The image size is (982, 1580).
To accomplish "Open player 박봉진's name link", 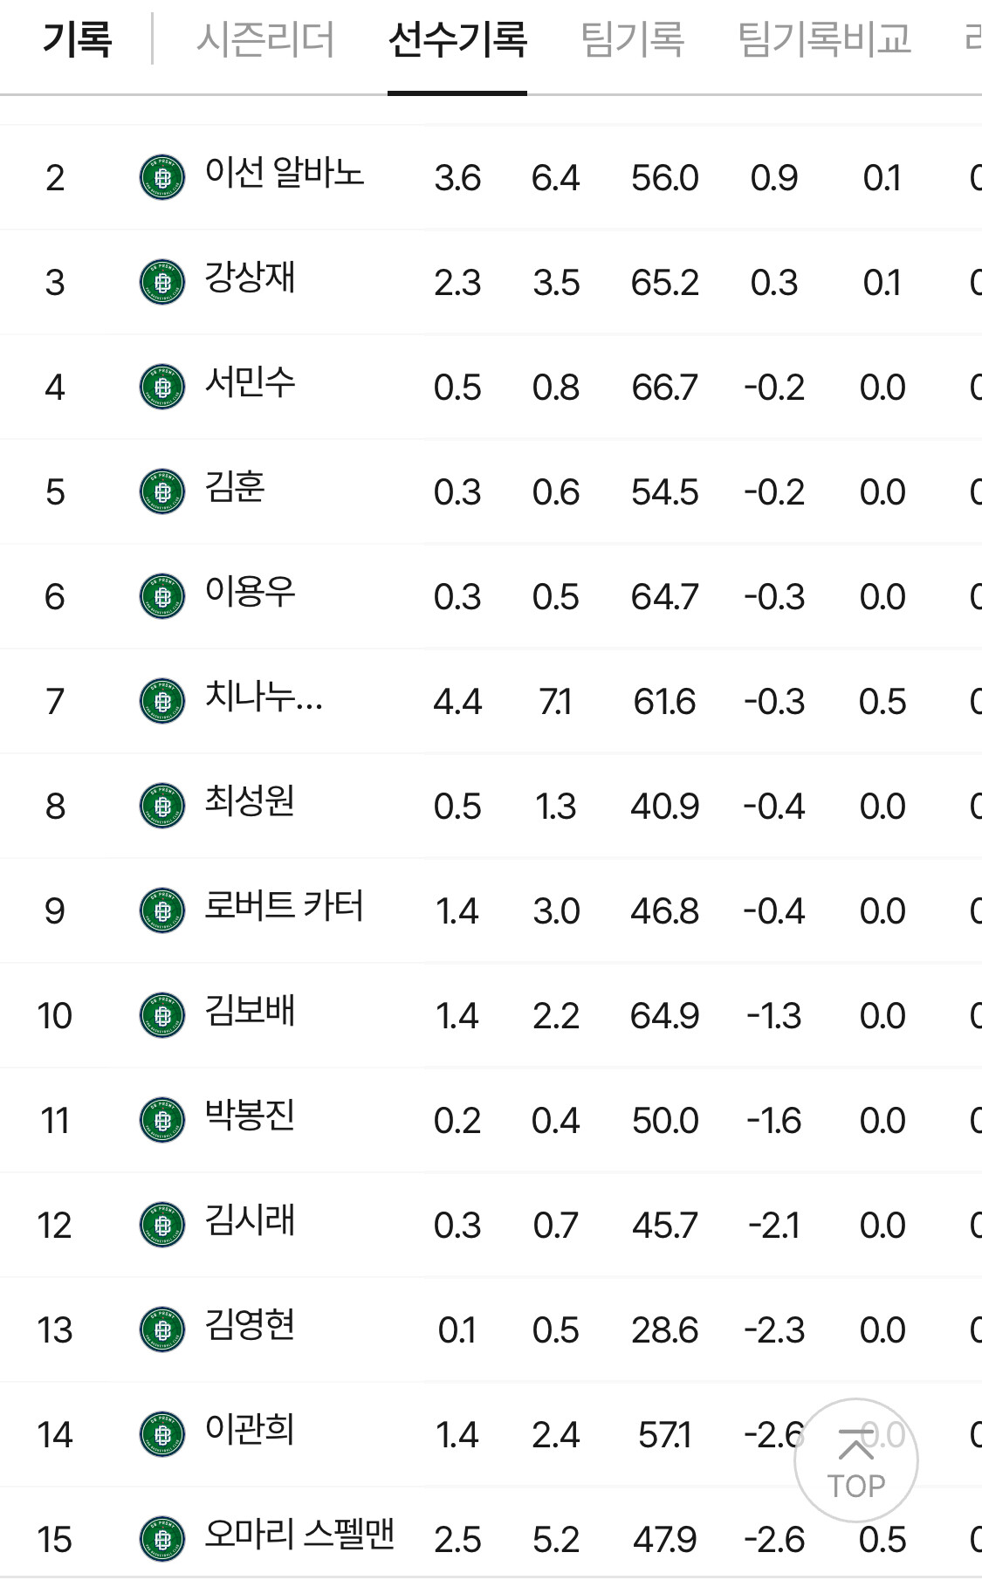I will point(250,1116).
